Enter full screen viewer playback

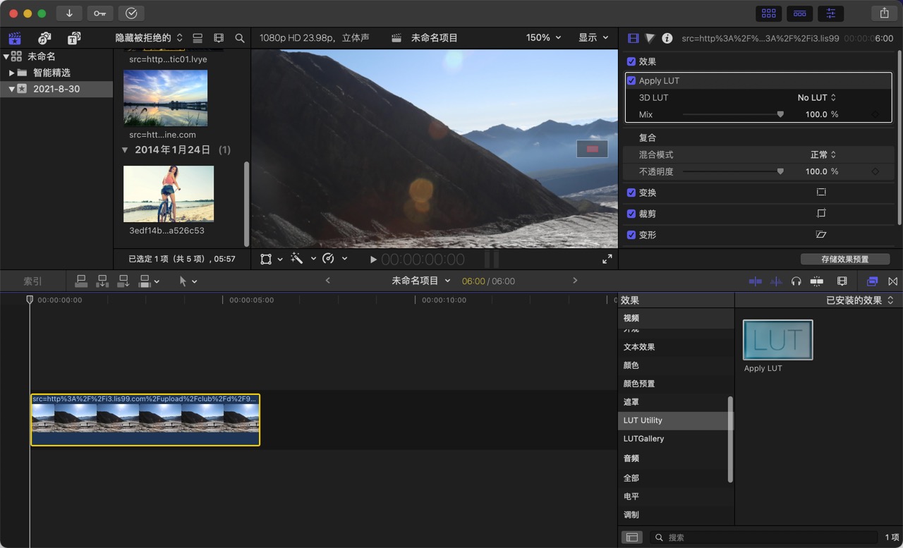[x=607, y=259]
